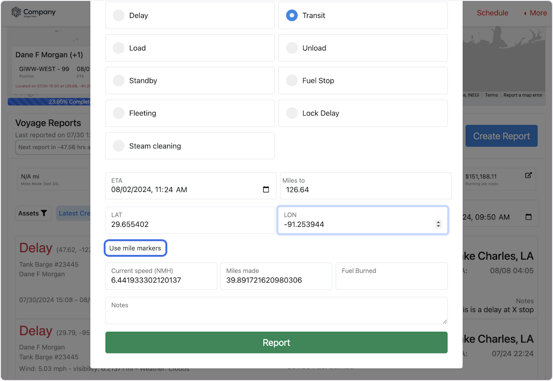Click the Assets filter funnel icon
The width and height of the screenshot is (553, 381).
pos(44,213)
